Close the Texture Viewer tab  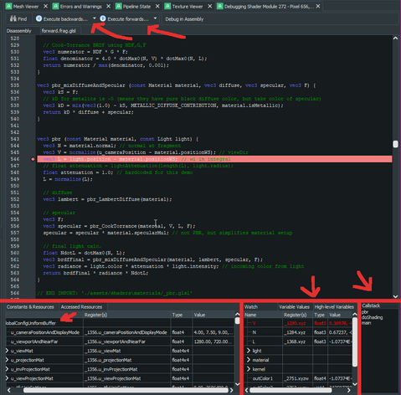(x=210, y=6)
